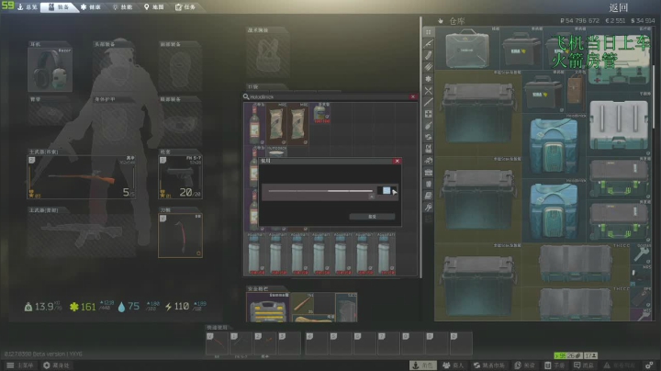Click the 返回 back button
This screenshot has height=371, width=661.
[x=619, y=7]
